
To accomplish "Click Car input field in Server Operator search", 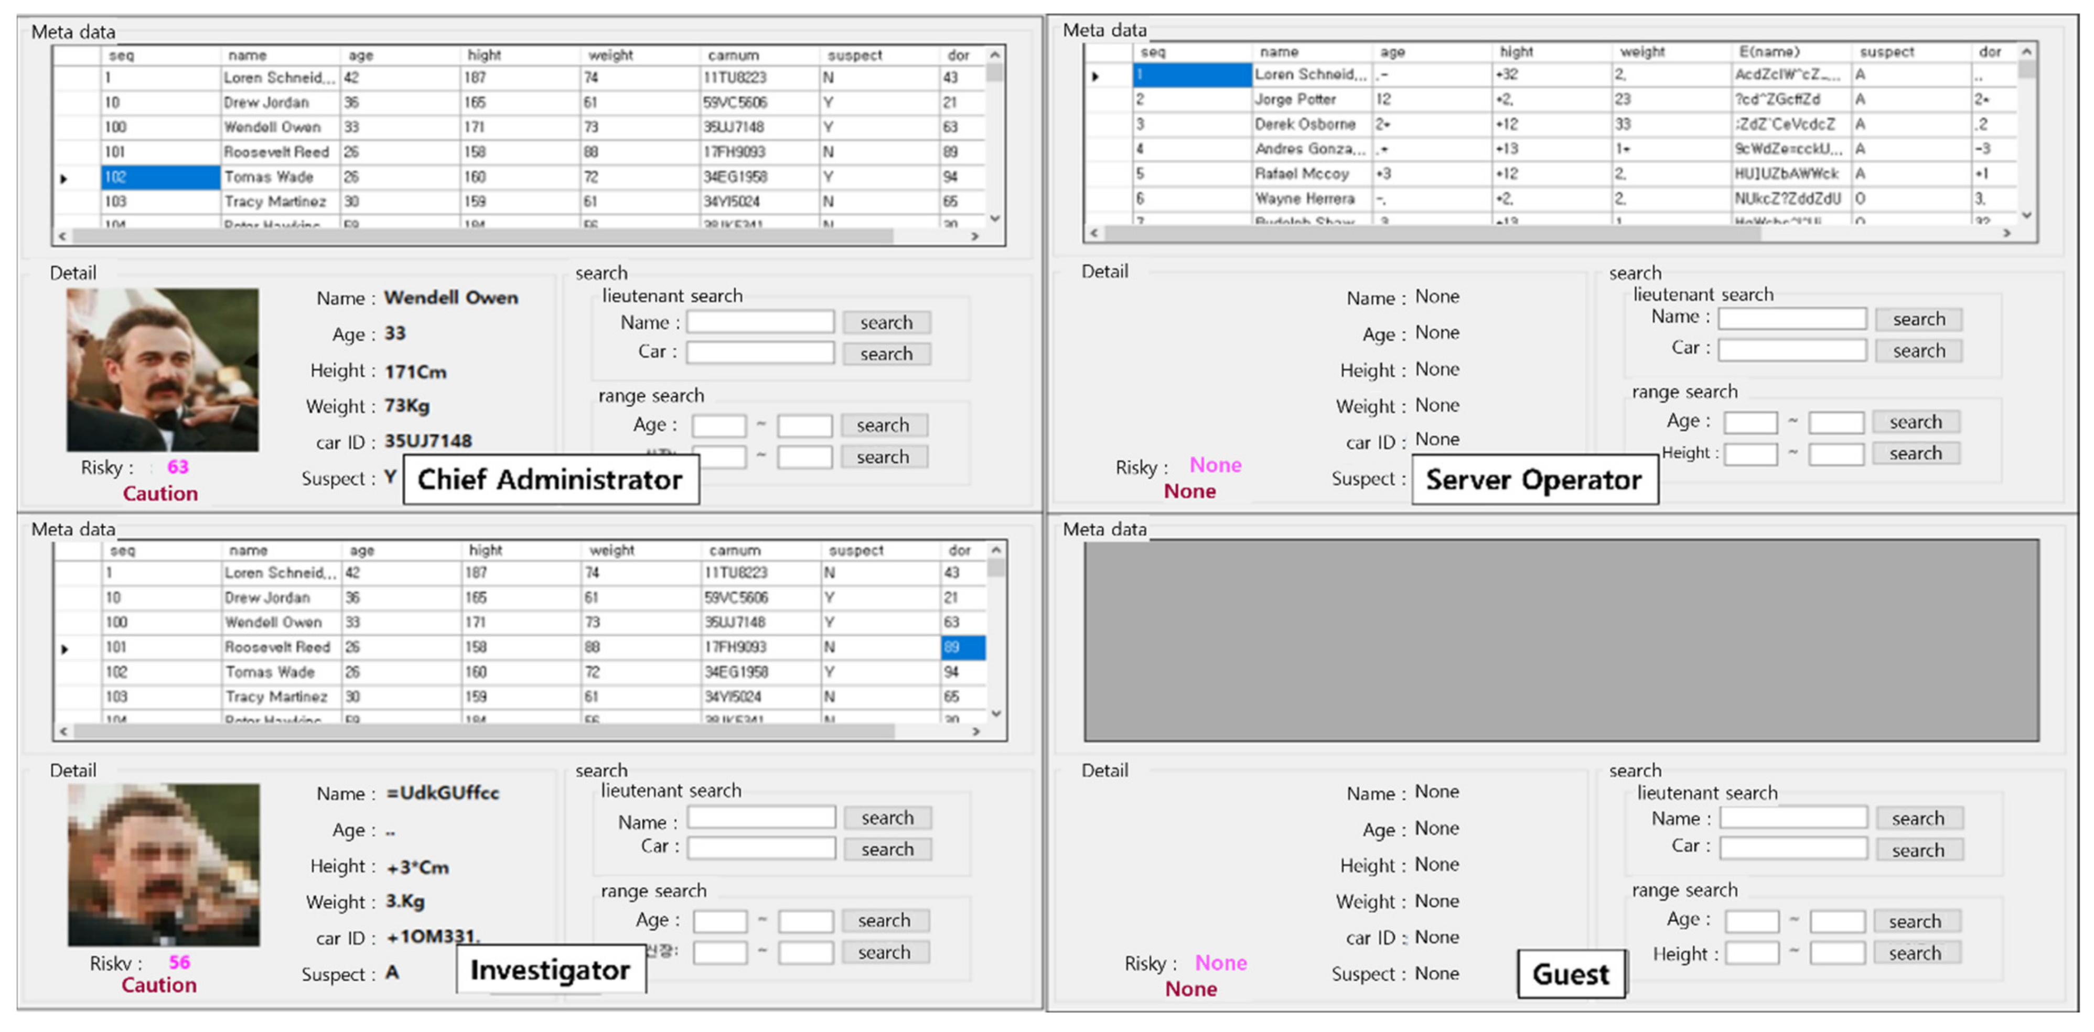I will tap(1791, 350).
